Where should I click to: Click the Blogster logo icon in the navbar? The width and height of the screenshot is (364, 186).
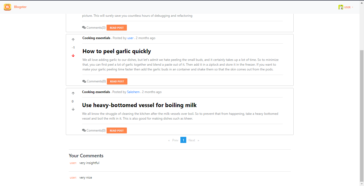coord(7,7)
